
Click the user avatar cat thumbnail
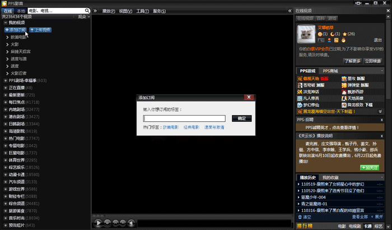coord(306,34)
